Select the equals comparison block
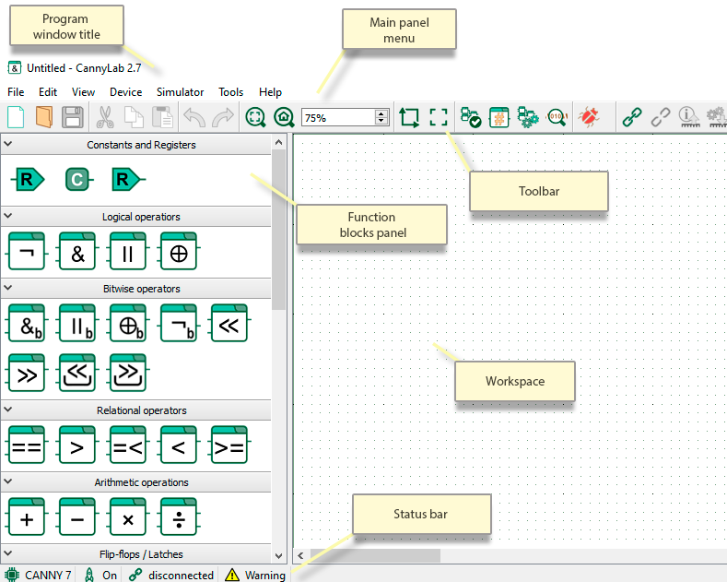This screenshot has width=727, height=582. point(27,445)
